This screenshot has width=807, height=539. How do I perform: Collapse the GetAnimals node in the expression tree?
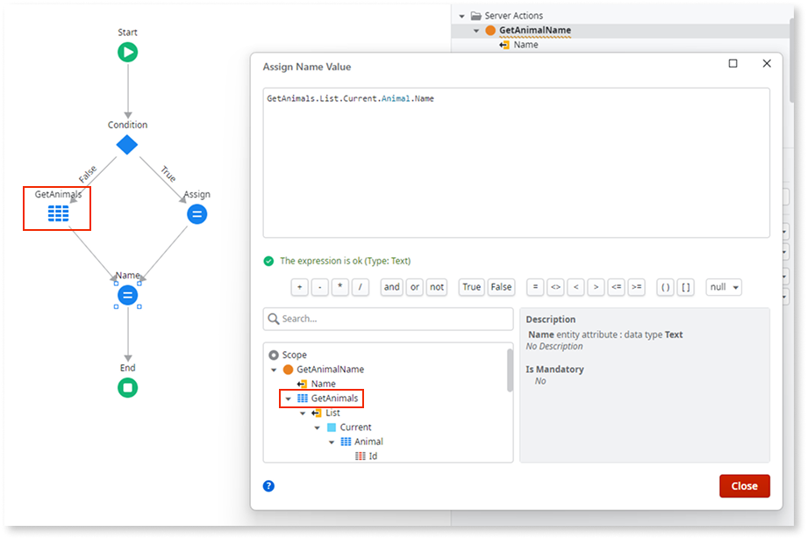[288, 398]
